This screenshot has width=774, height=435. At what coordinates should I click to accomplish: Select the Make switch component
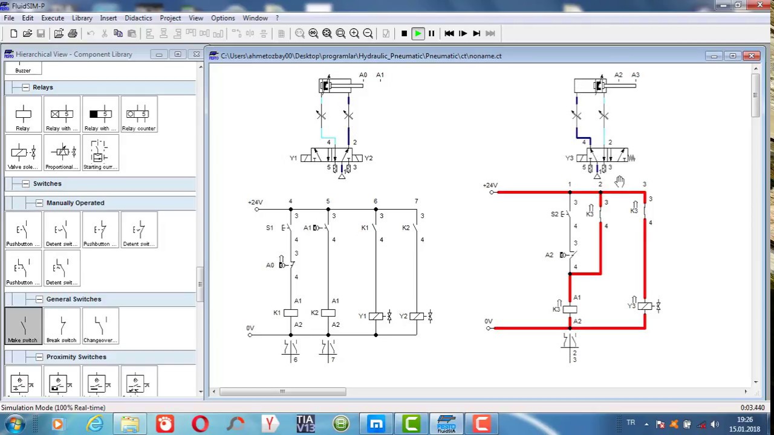(x=23, y=326)
